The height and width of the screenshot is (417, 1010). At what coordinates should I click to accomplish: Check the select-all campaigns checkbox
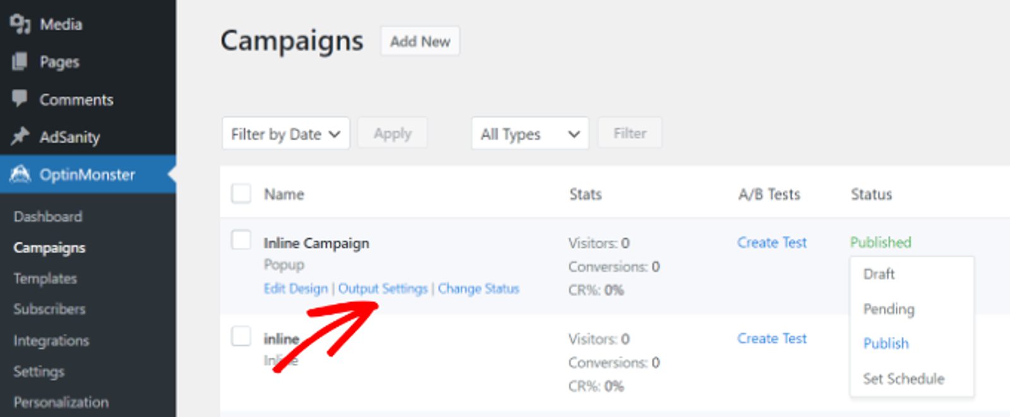point(241,194)
